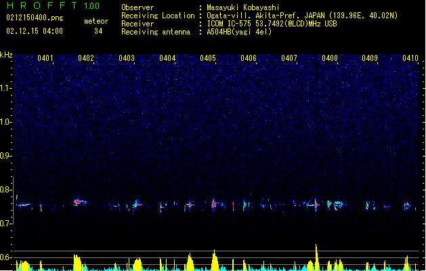Click the A504HB(yagi 4el) antenna text
426x271 pixels.
(x=239, y=32)
